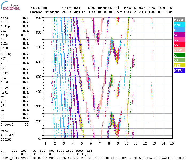Click the 15 tick on frequency axis

pyautogui.click(x=172, y=143)
